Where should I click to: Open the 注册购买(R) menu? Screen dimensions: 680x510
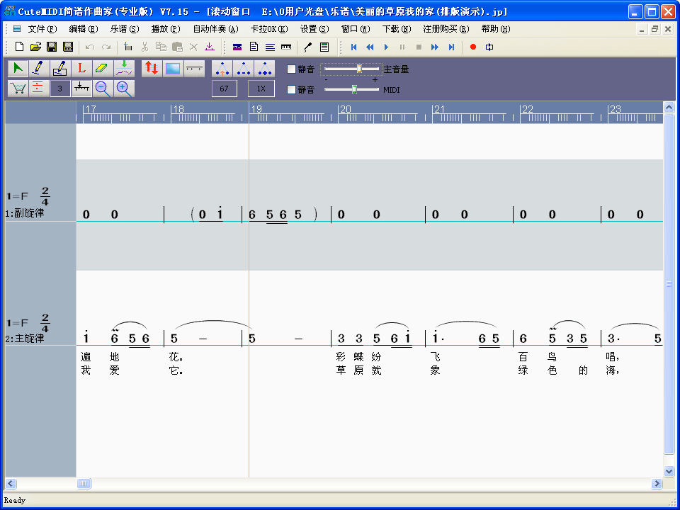pos(446,29)
